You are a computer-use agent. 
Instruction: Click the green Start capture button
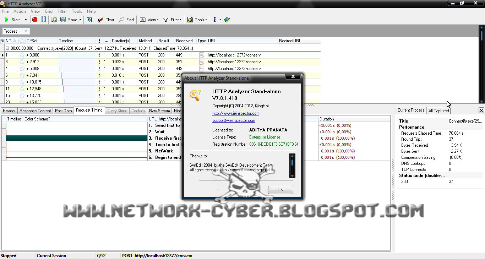click(x=12, y=20)
